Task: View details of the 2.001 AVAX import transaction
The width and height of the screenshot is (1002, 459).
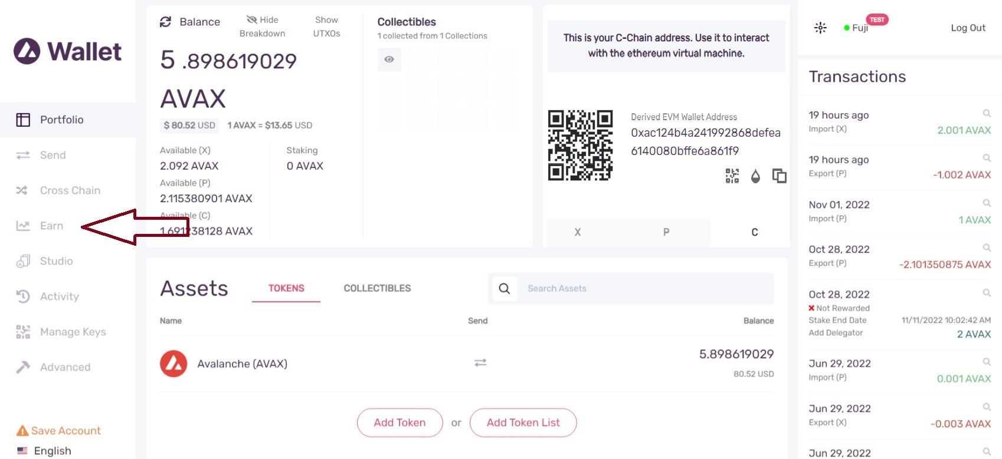Action: (x=986, y=113)
